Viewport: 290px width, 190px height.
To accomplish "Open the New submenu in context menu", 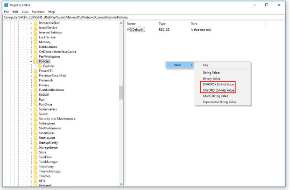I will (x=180, y=65).
